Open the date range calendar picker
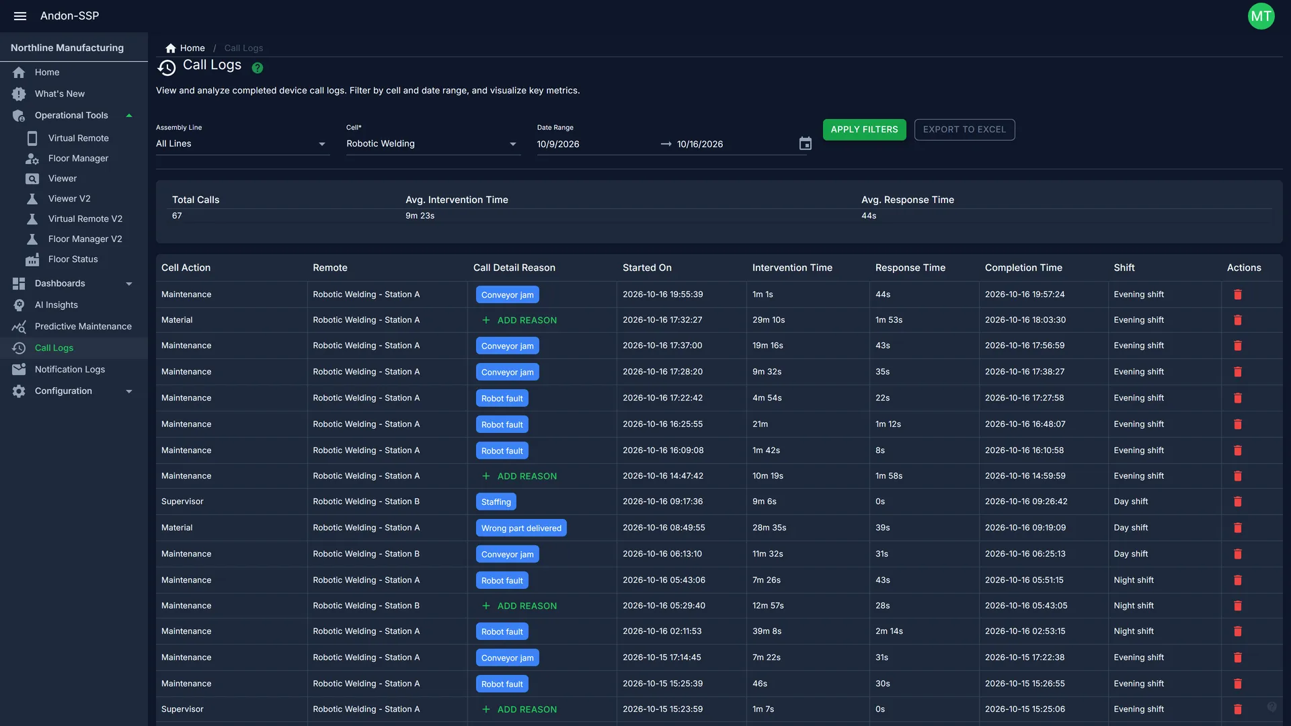The width and height of the screenshot is (1291, 726). pyautogui.click(x=805, y=144)
